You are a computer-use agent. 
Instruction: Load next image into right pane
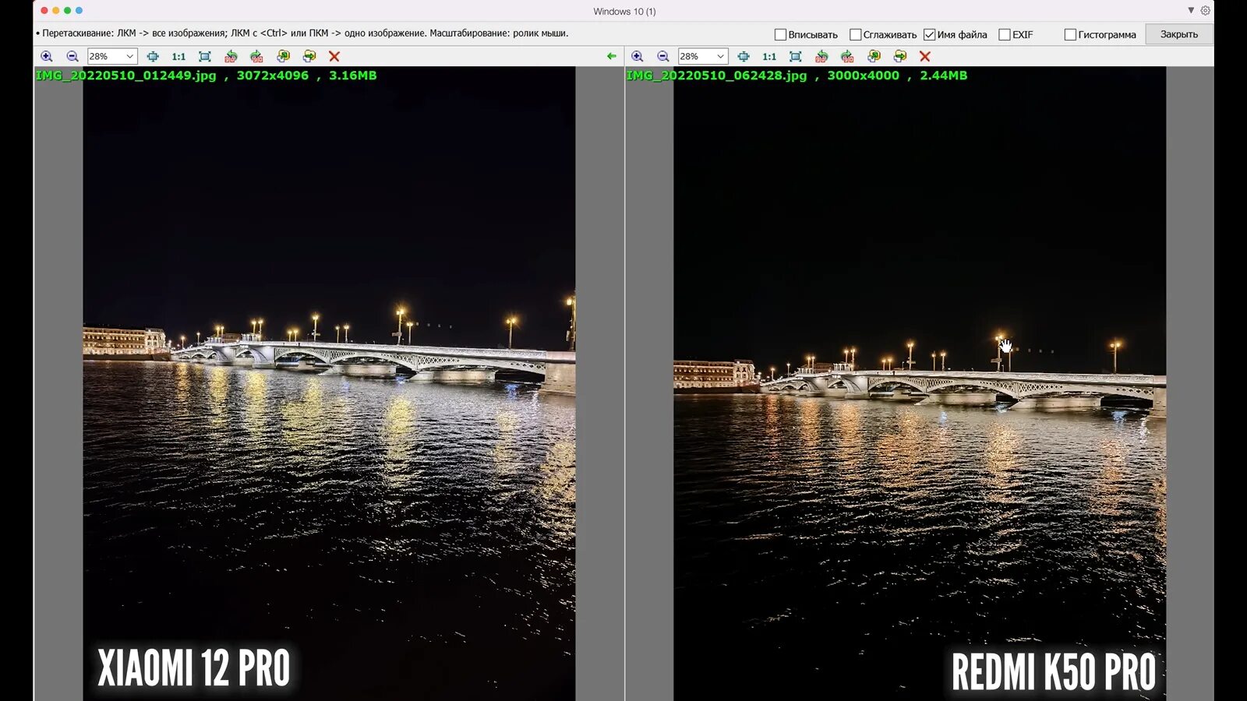[x=900, y=56]
